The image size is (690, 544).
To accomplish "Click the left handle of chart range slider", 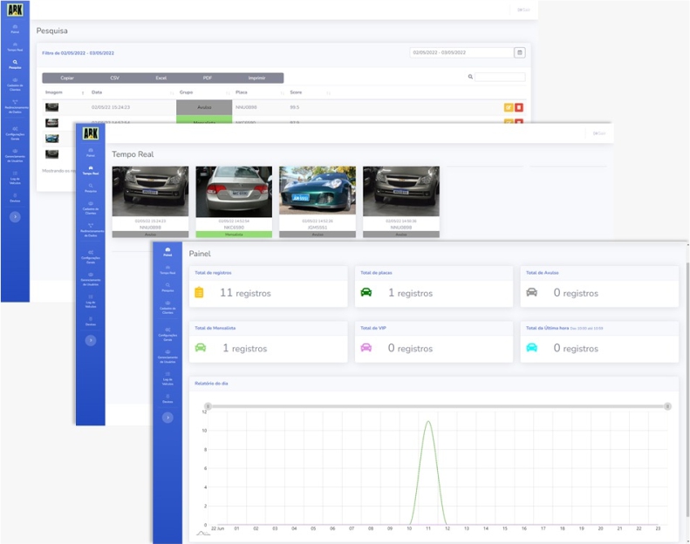I will (x=208, y=406).
